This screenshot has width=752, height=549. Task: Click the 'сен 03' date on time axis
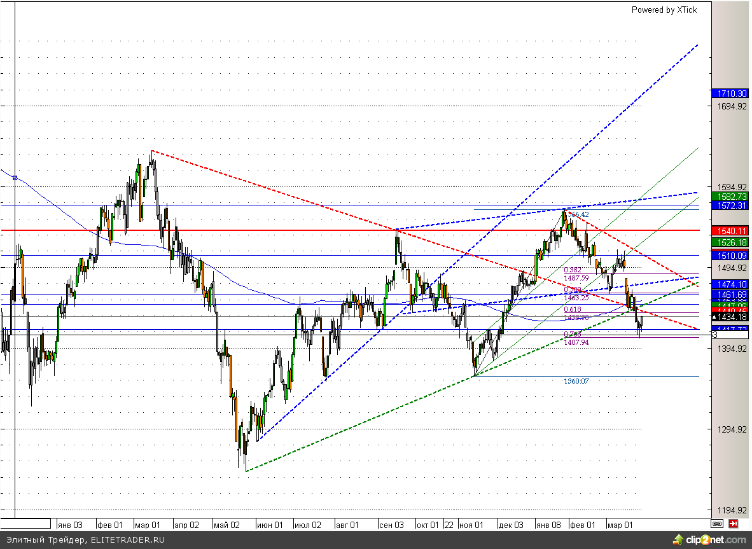(391, 525)
